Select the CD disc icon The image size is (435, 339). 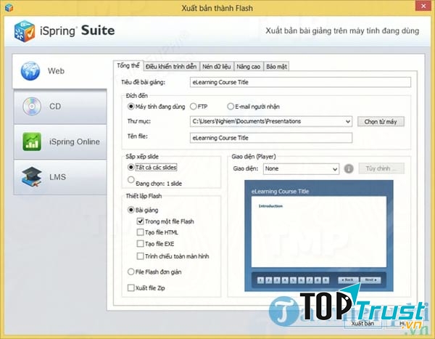[x=31, y=107]
